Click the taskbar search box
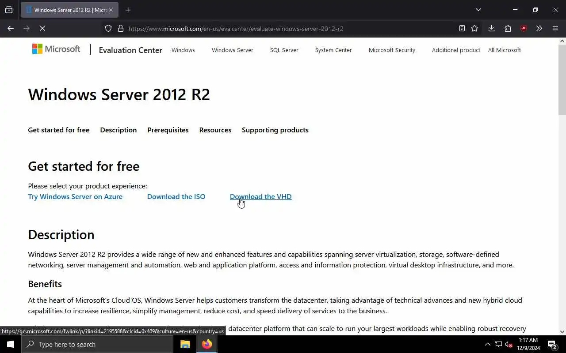The width and height of the screenshot is (566, 353). 97,344
